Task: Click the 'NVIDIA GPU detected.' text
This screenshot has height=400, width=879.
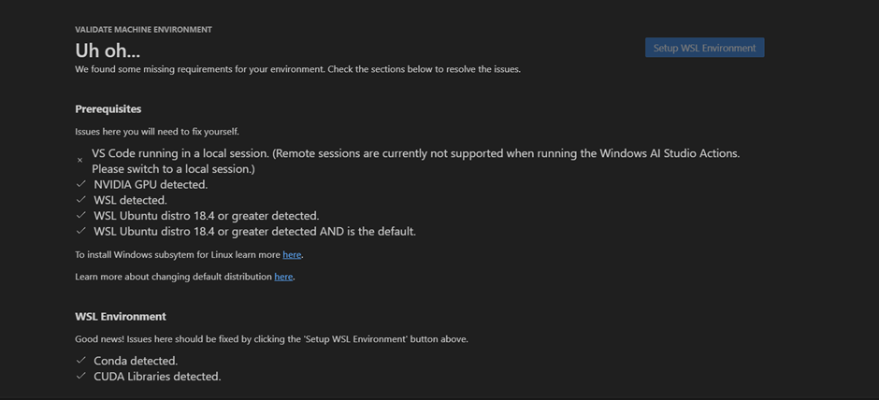Action: tap(151, 185)
